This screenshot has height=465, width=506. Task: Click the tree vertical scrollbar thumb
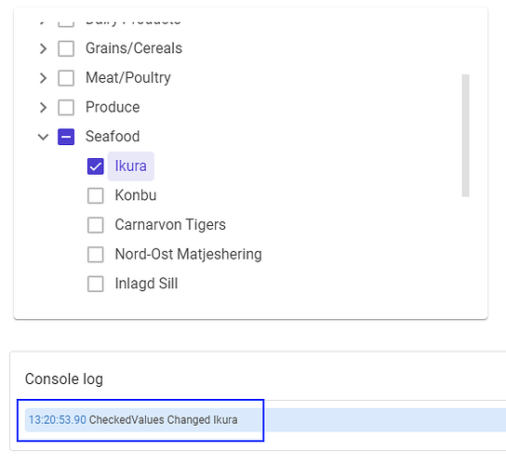465,135
